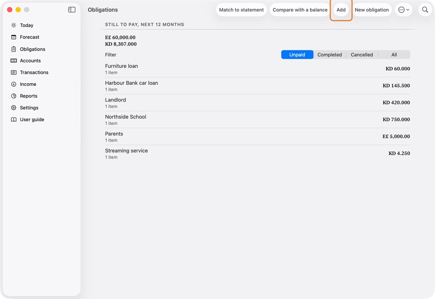Screen dimensions: 435x299
Task: Click the KD 8,307.000 total
Action: tap(121, 44)
